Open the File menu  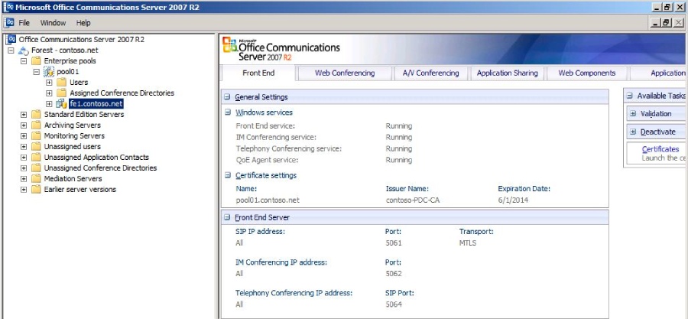24,23
